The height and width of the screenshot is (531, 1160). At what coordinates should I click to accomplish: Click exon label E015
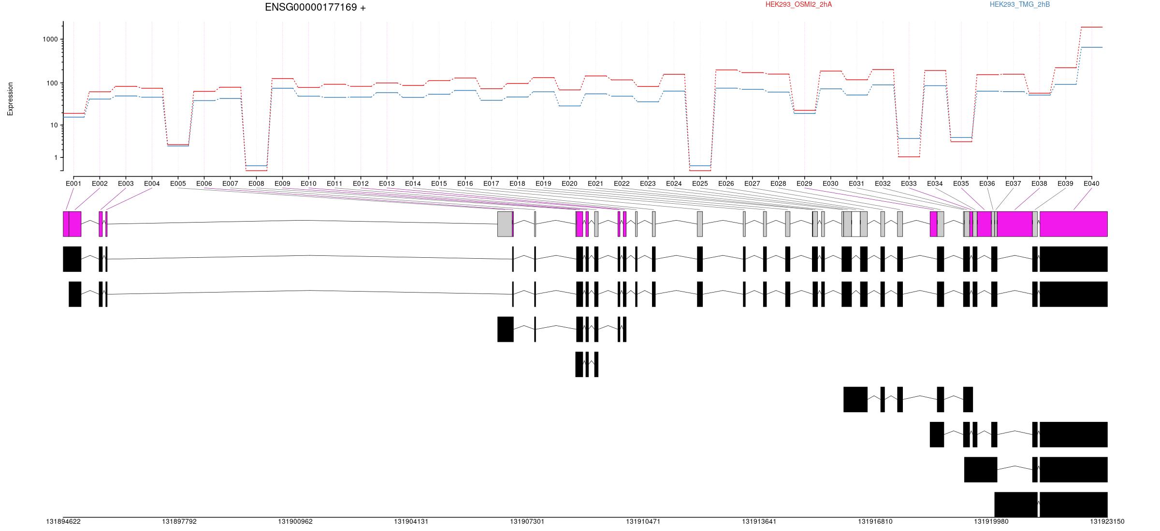[439, 183]
